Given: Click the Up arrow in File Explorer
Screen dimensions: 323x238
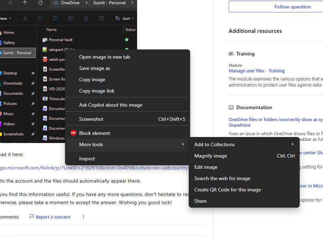Looking at the screenshot, I should [x=25, y=3].
